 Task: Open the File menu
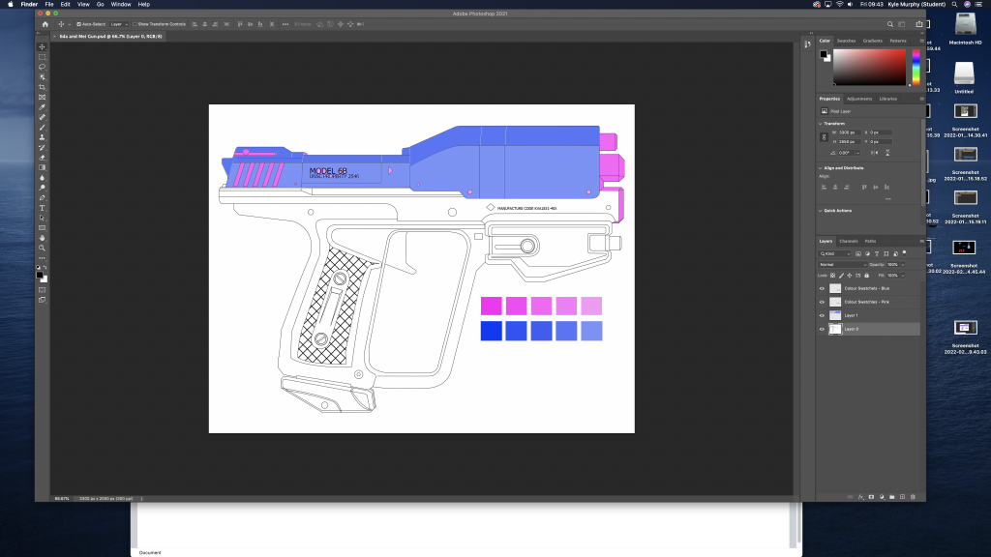click(49, 5)
